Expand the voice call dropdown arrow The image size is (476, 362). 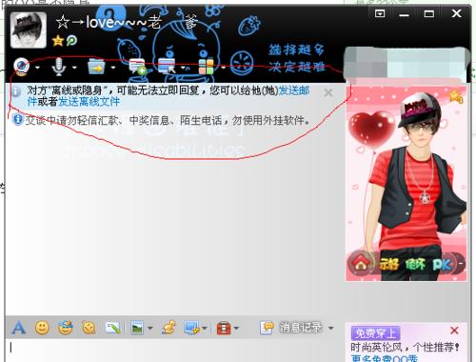point(74,68)
